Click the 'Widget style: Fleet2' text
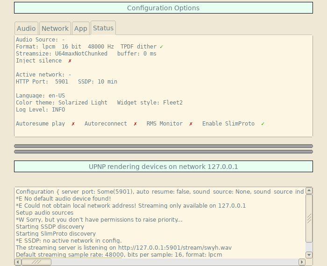 (x=150, y=103)
